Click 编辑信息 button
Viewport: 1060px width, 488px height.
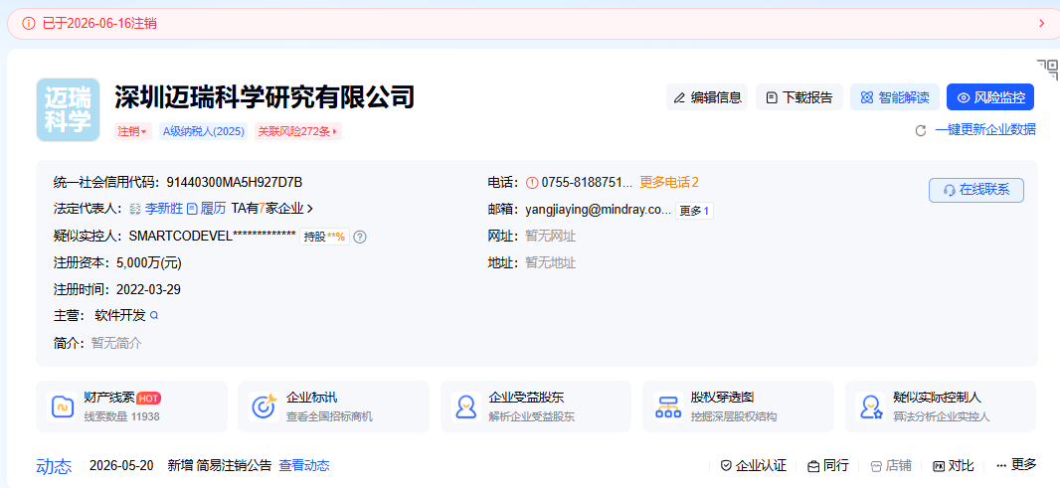(x=707, y=97)
